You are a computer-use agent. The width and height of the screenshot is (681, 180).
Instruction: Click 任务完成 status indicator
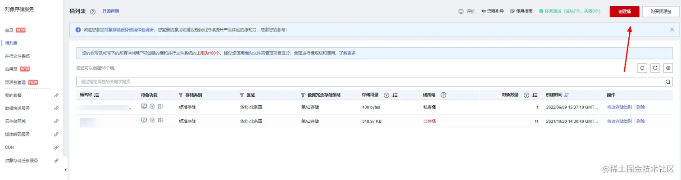click(x=570, y=11)
